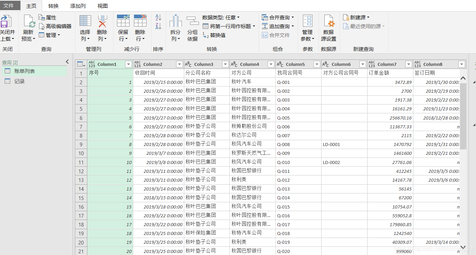Click the 选择列 (Choose Columns) icon

click(85, 21)
